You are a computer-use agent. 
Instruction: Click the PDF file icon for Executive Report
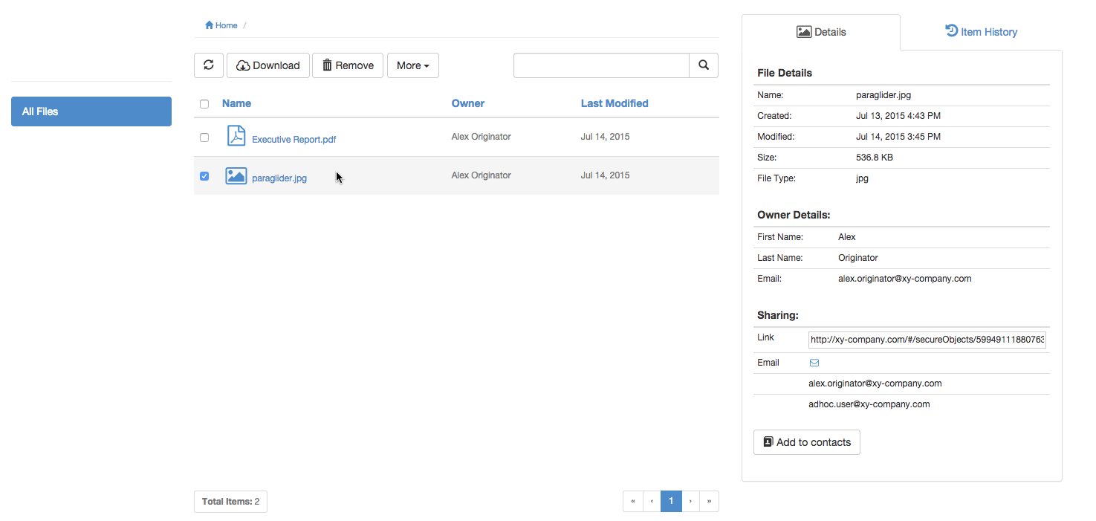(236, 137)
